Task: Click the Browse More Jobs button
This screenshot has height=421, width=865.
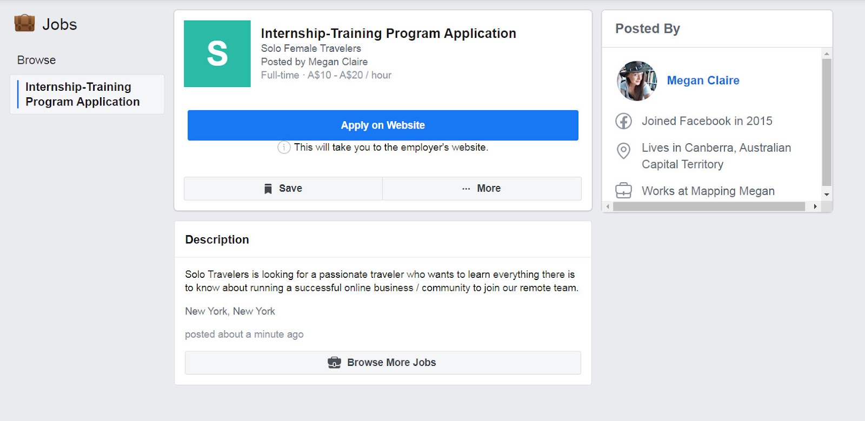Action: (383, 363)
